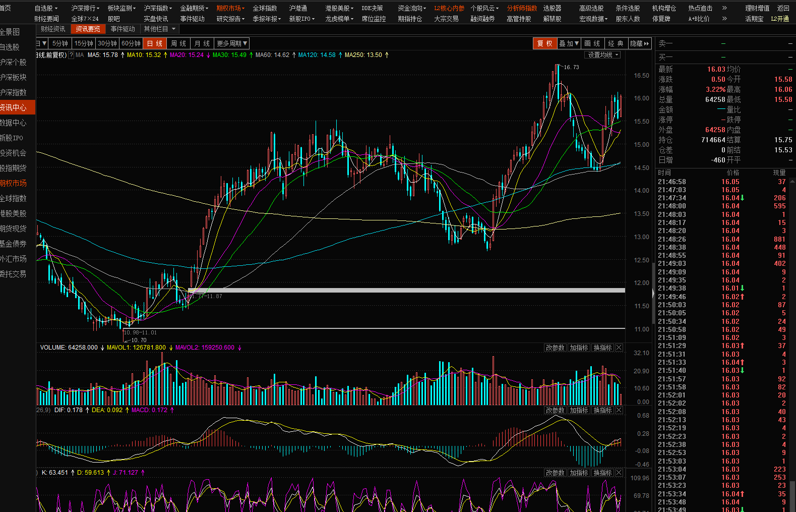This screenshot has width=796, height=512.
Task: Click 改参数 on the MACD panel
Action: [x=555, y=410]
